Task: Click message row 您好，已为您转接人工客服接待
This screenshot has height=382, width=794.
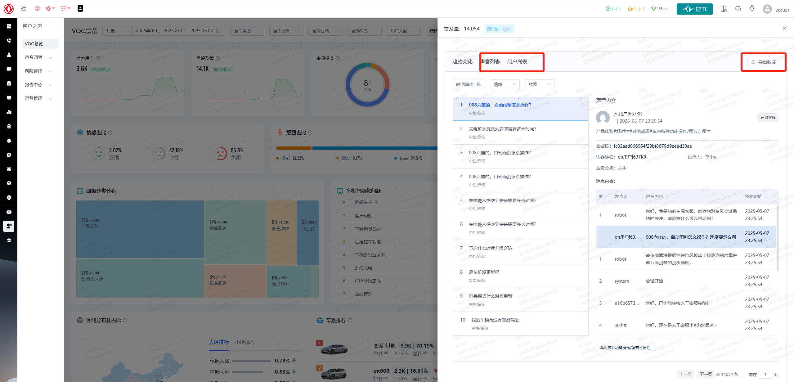Action: [686, 303]
